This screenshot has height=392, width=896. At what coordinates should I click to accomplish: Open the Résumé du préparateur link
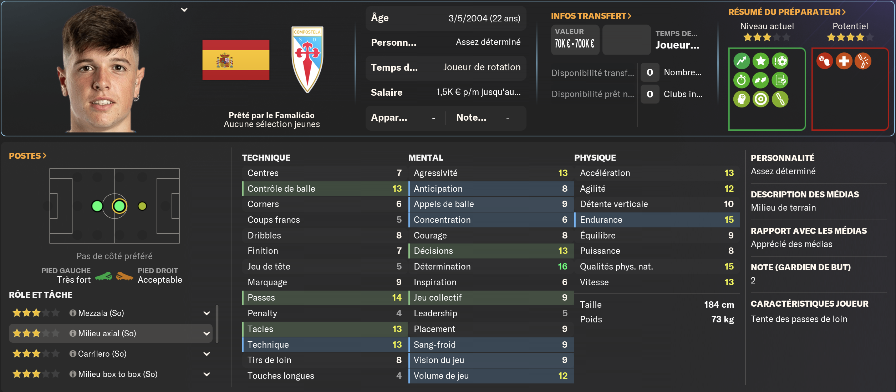point(786,12)
